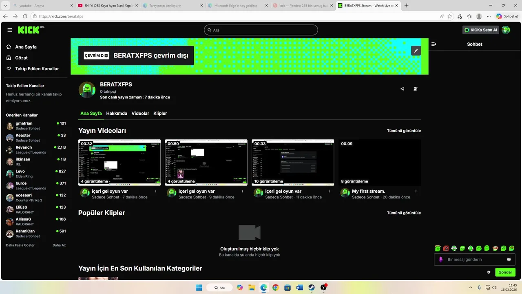The image size is (522, 294).
Task: Switch to the EN İYİ OBS Kayıt Ayarı browser tab
Action: pos(108,6)
